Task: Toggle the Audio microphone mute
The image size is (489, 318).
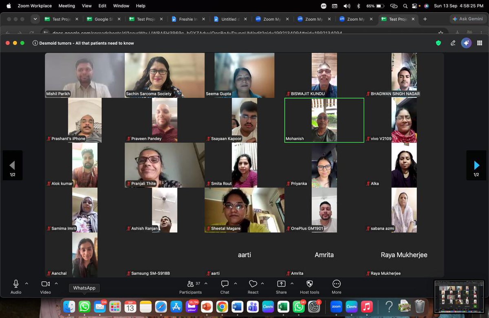Action: pos(16,284)
